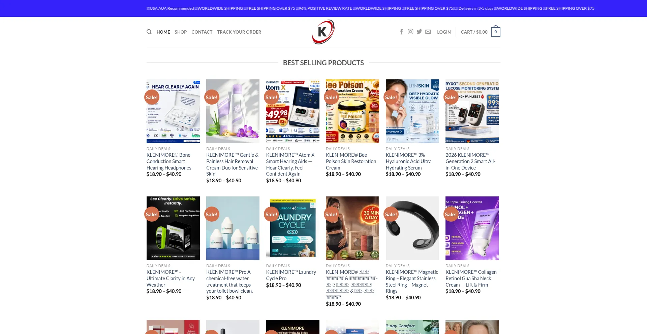This screenshot has height=334, width=647.
Task: Click Magnetic Ring Elegant Stainless Steel title
Action: pyautogui.click(x=412, y=282)
